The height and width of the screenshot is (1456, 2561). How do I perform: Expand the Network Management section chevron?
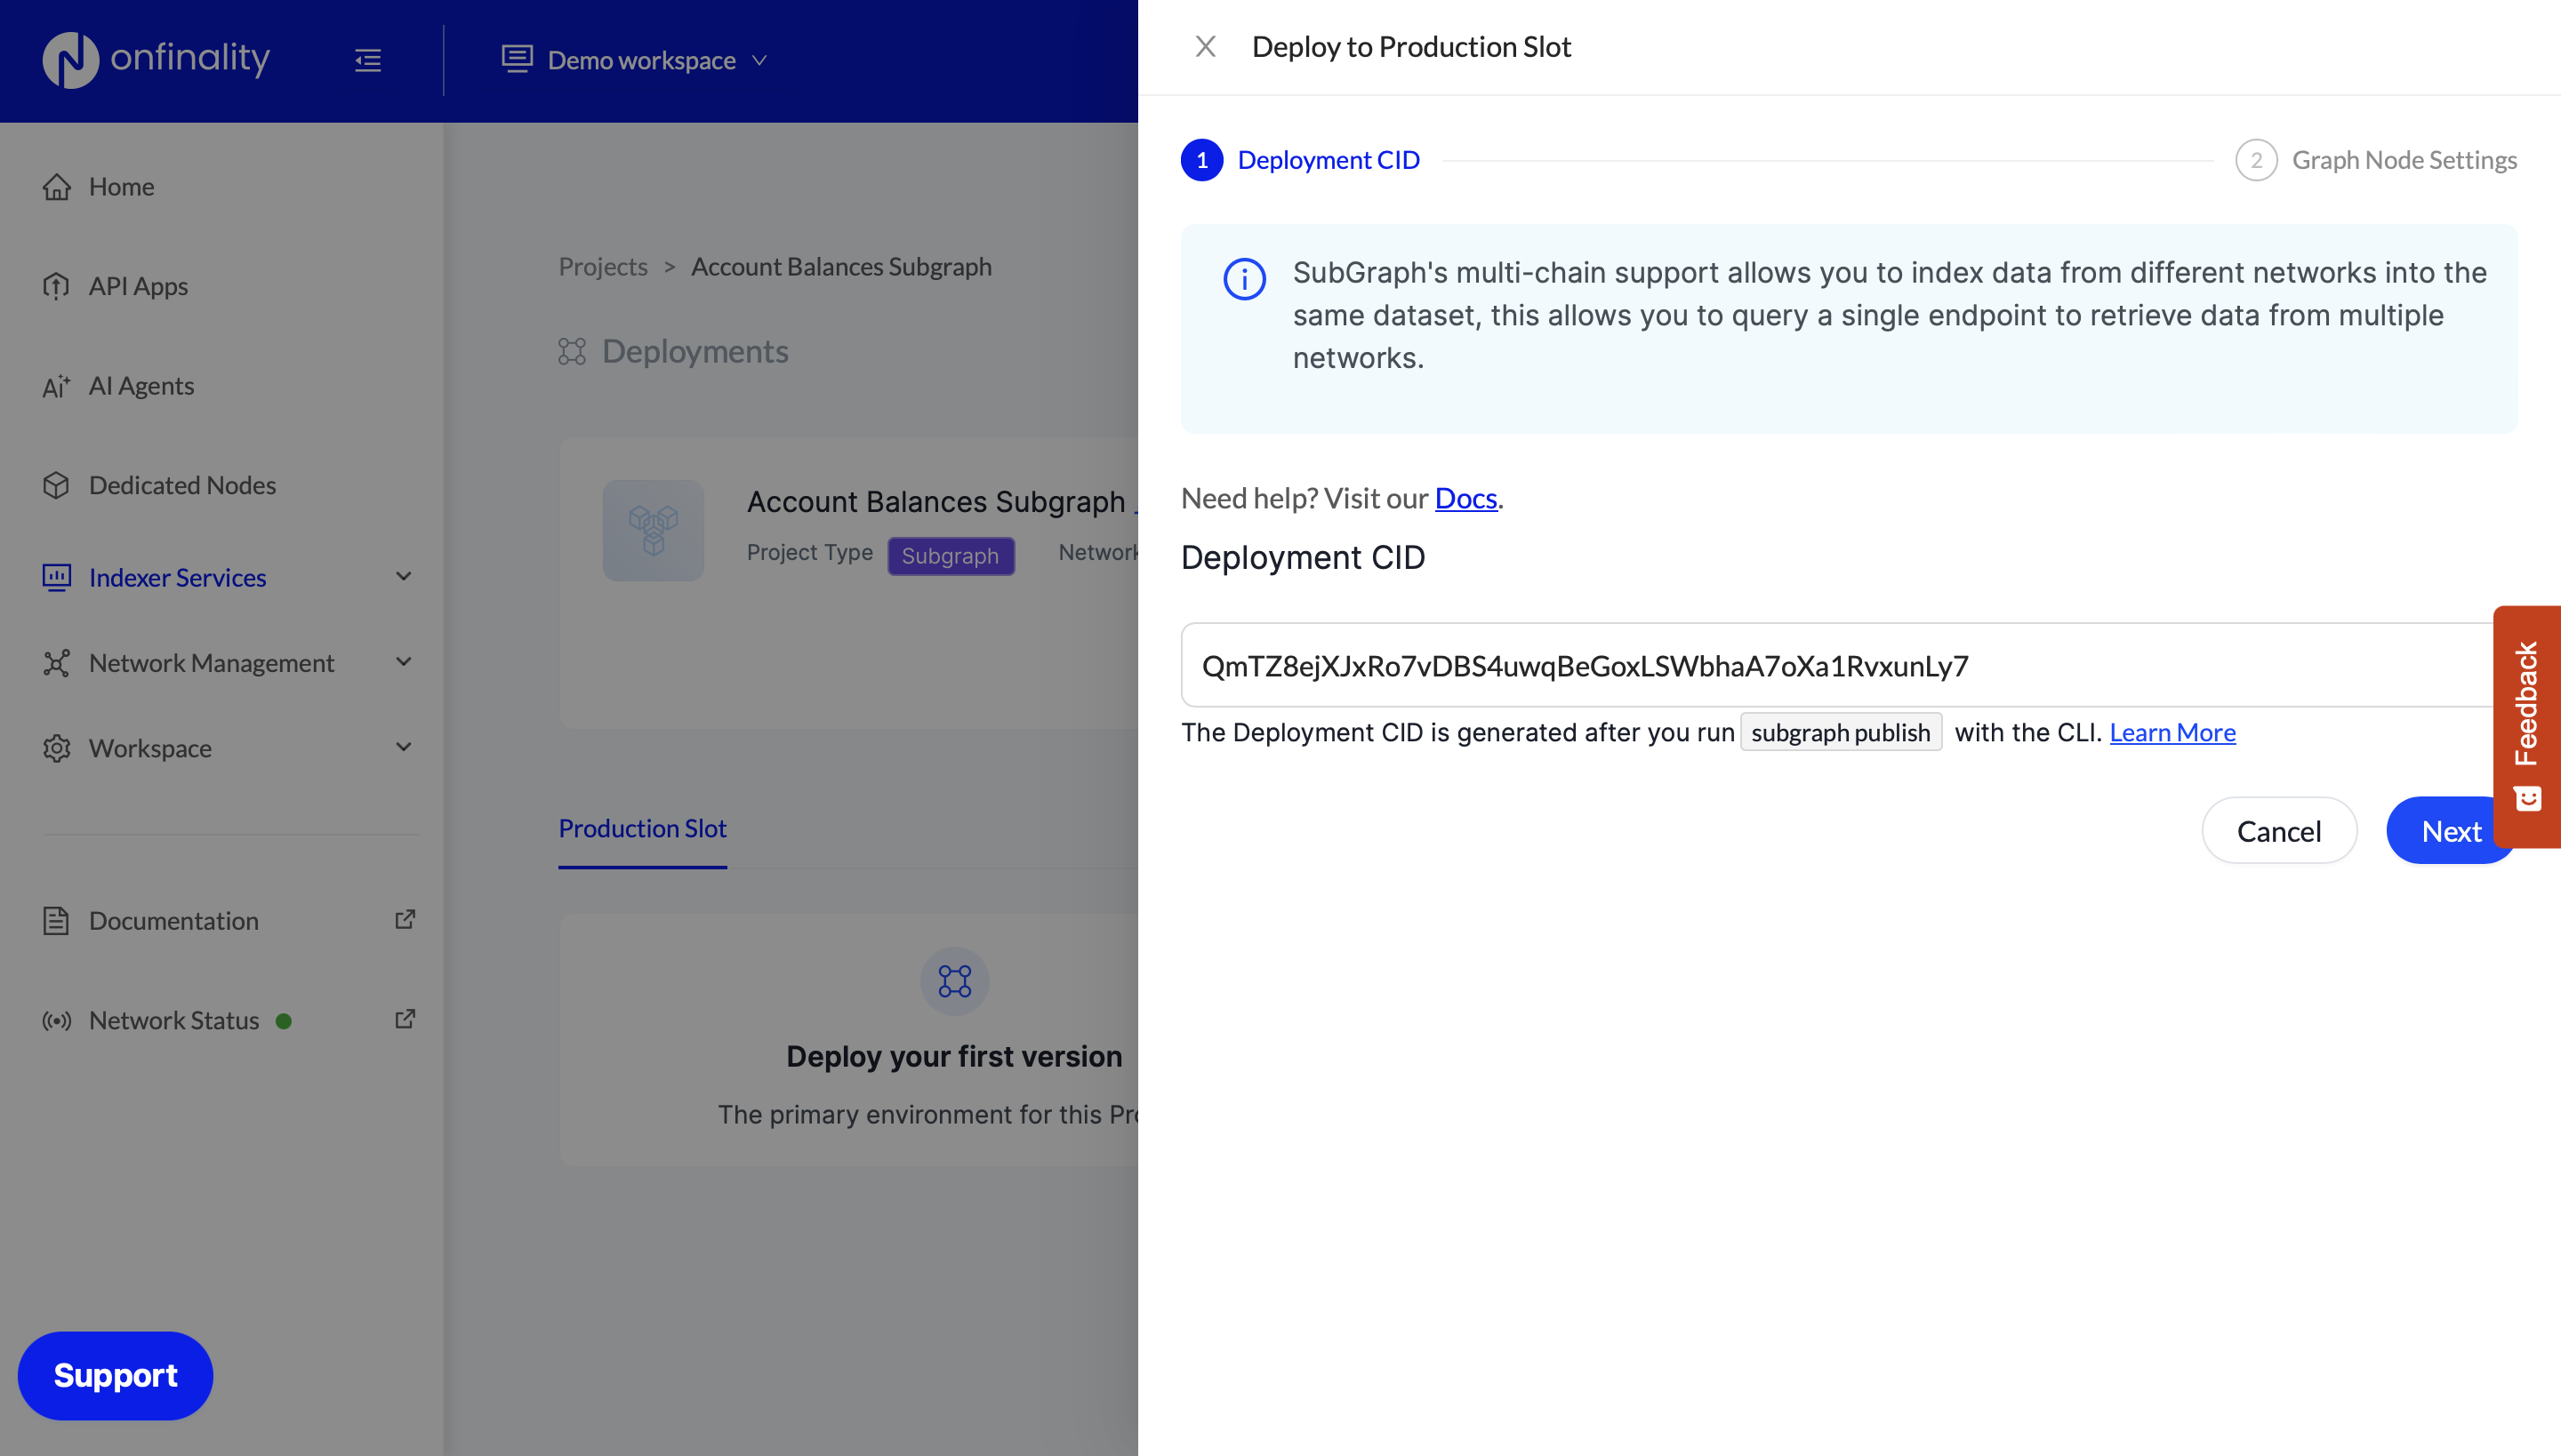coord(403,662)
